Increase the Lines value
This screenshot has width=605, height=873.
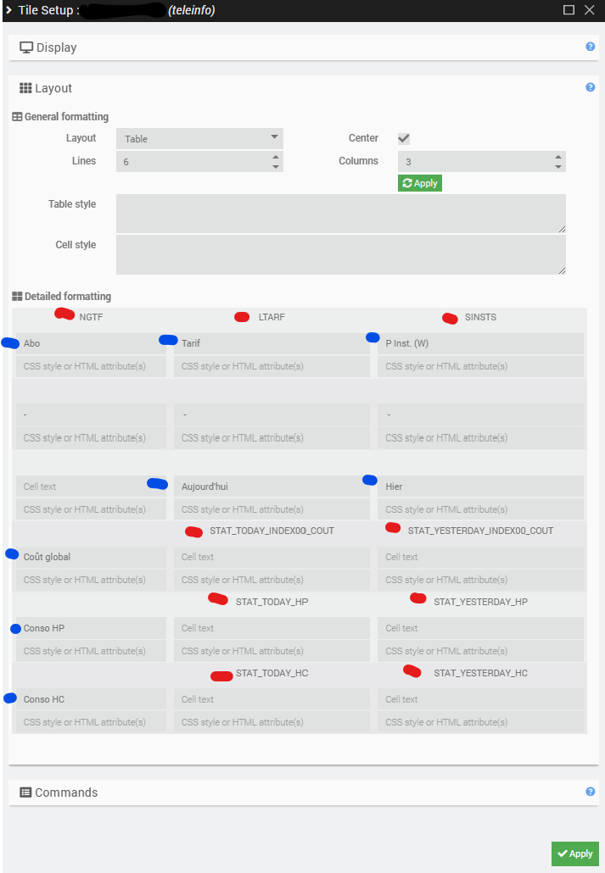(x=276, y=157)
